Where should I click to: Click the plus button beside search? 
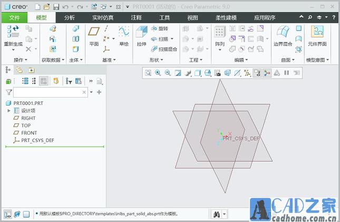pos(99,92)
